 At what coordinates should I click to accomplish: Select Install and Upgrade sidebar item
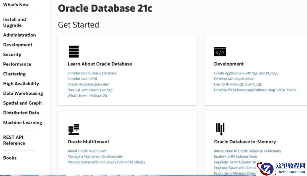tap(14, 22)
